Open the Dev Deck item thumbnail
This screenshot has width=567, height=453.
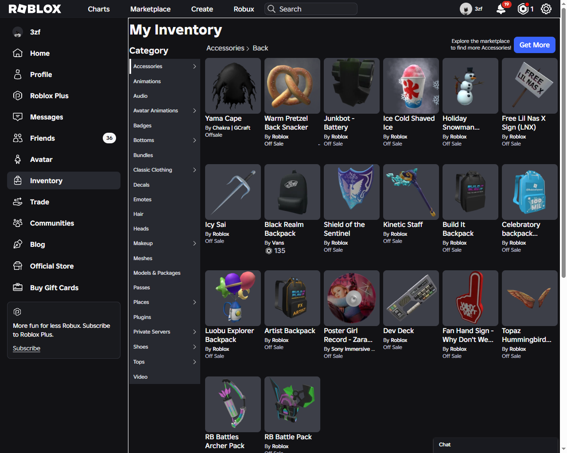pyautogui.click(x=411, y=298)
